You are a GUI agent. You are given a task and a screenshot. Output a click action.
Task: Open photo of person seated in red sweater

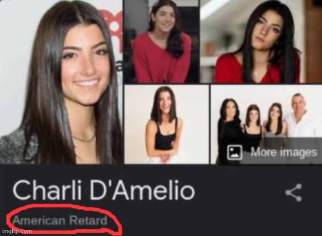161,41
